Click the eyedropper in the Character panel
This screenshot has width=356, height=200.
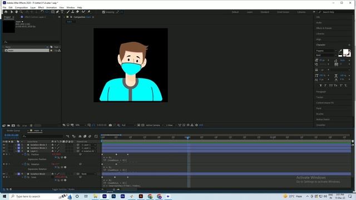[x=340, y=51]
